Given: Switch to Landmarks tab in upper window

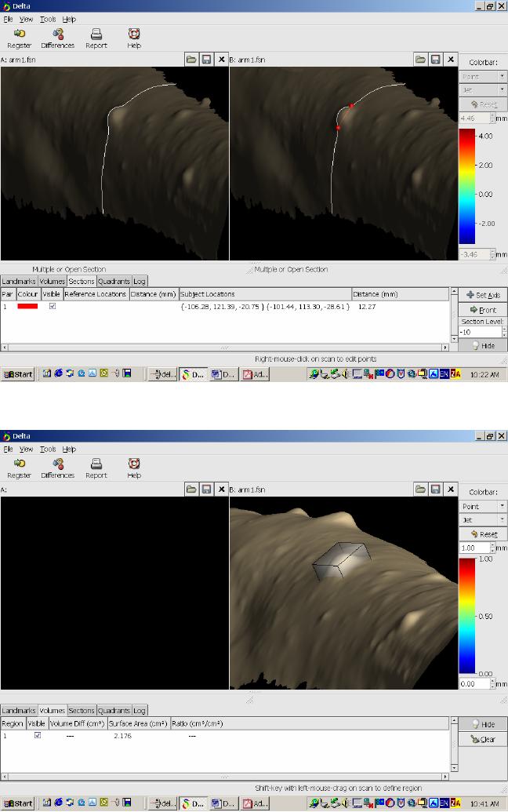Looking at the screenshot, I should click(19, 281).
